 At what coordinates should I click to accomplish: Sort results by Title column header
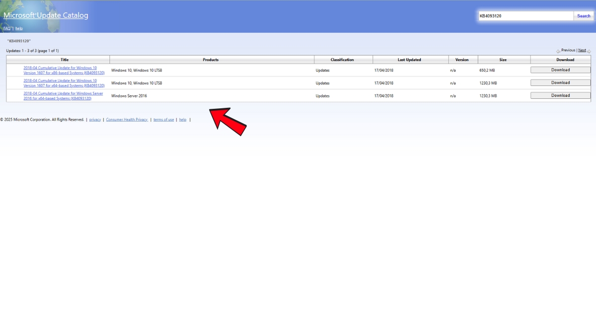tap(65, 60)
